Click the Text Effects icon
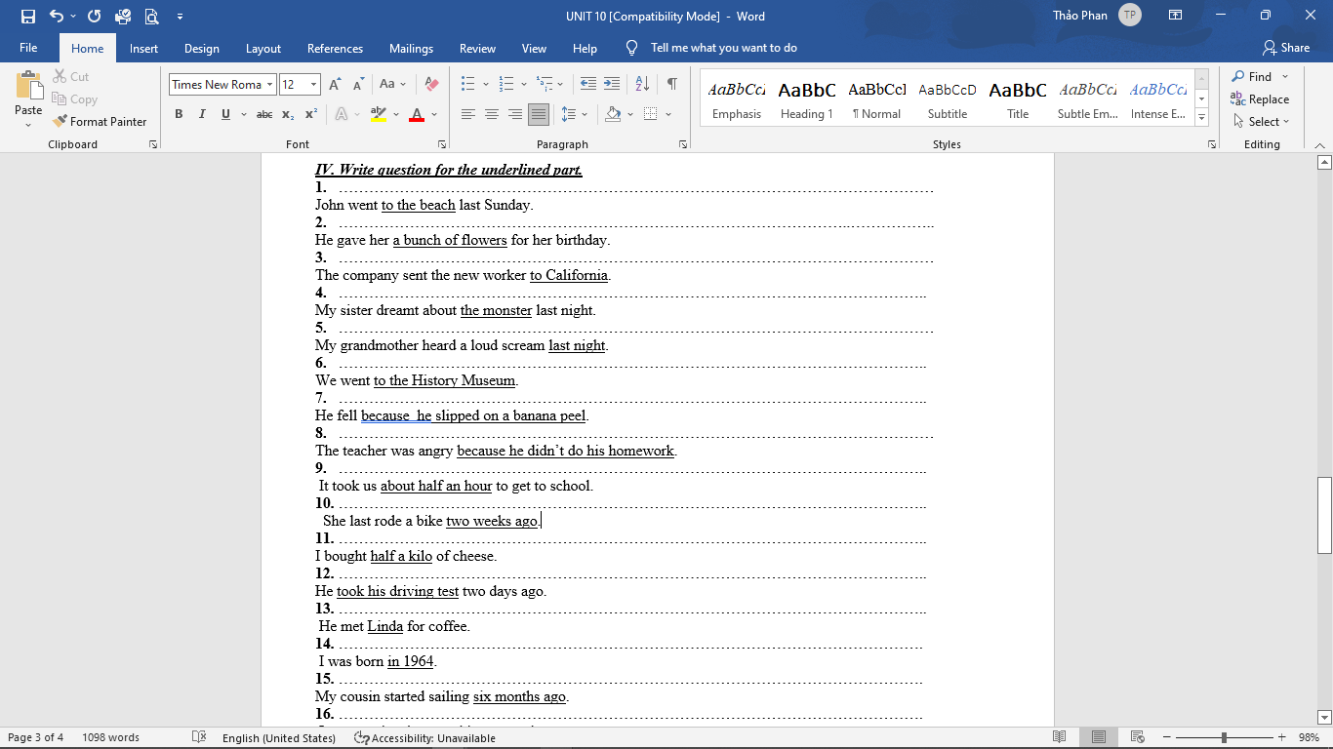Image resolution: width=1333 pixels, height=749 pixels. (x=341, y=114)
